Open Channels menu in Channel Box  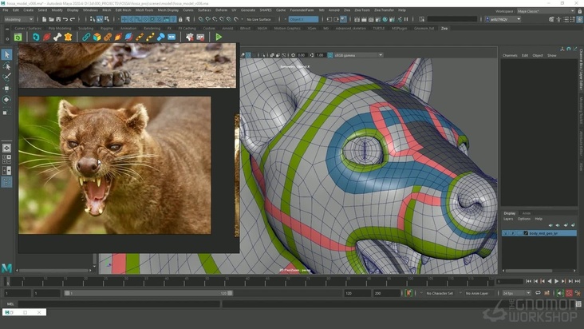point(510,55)
